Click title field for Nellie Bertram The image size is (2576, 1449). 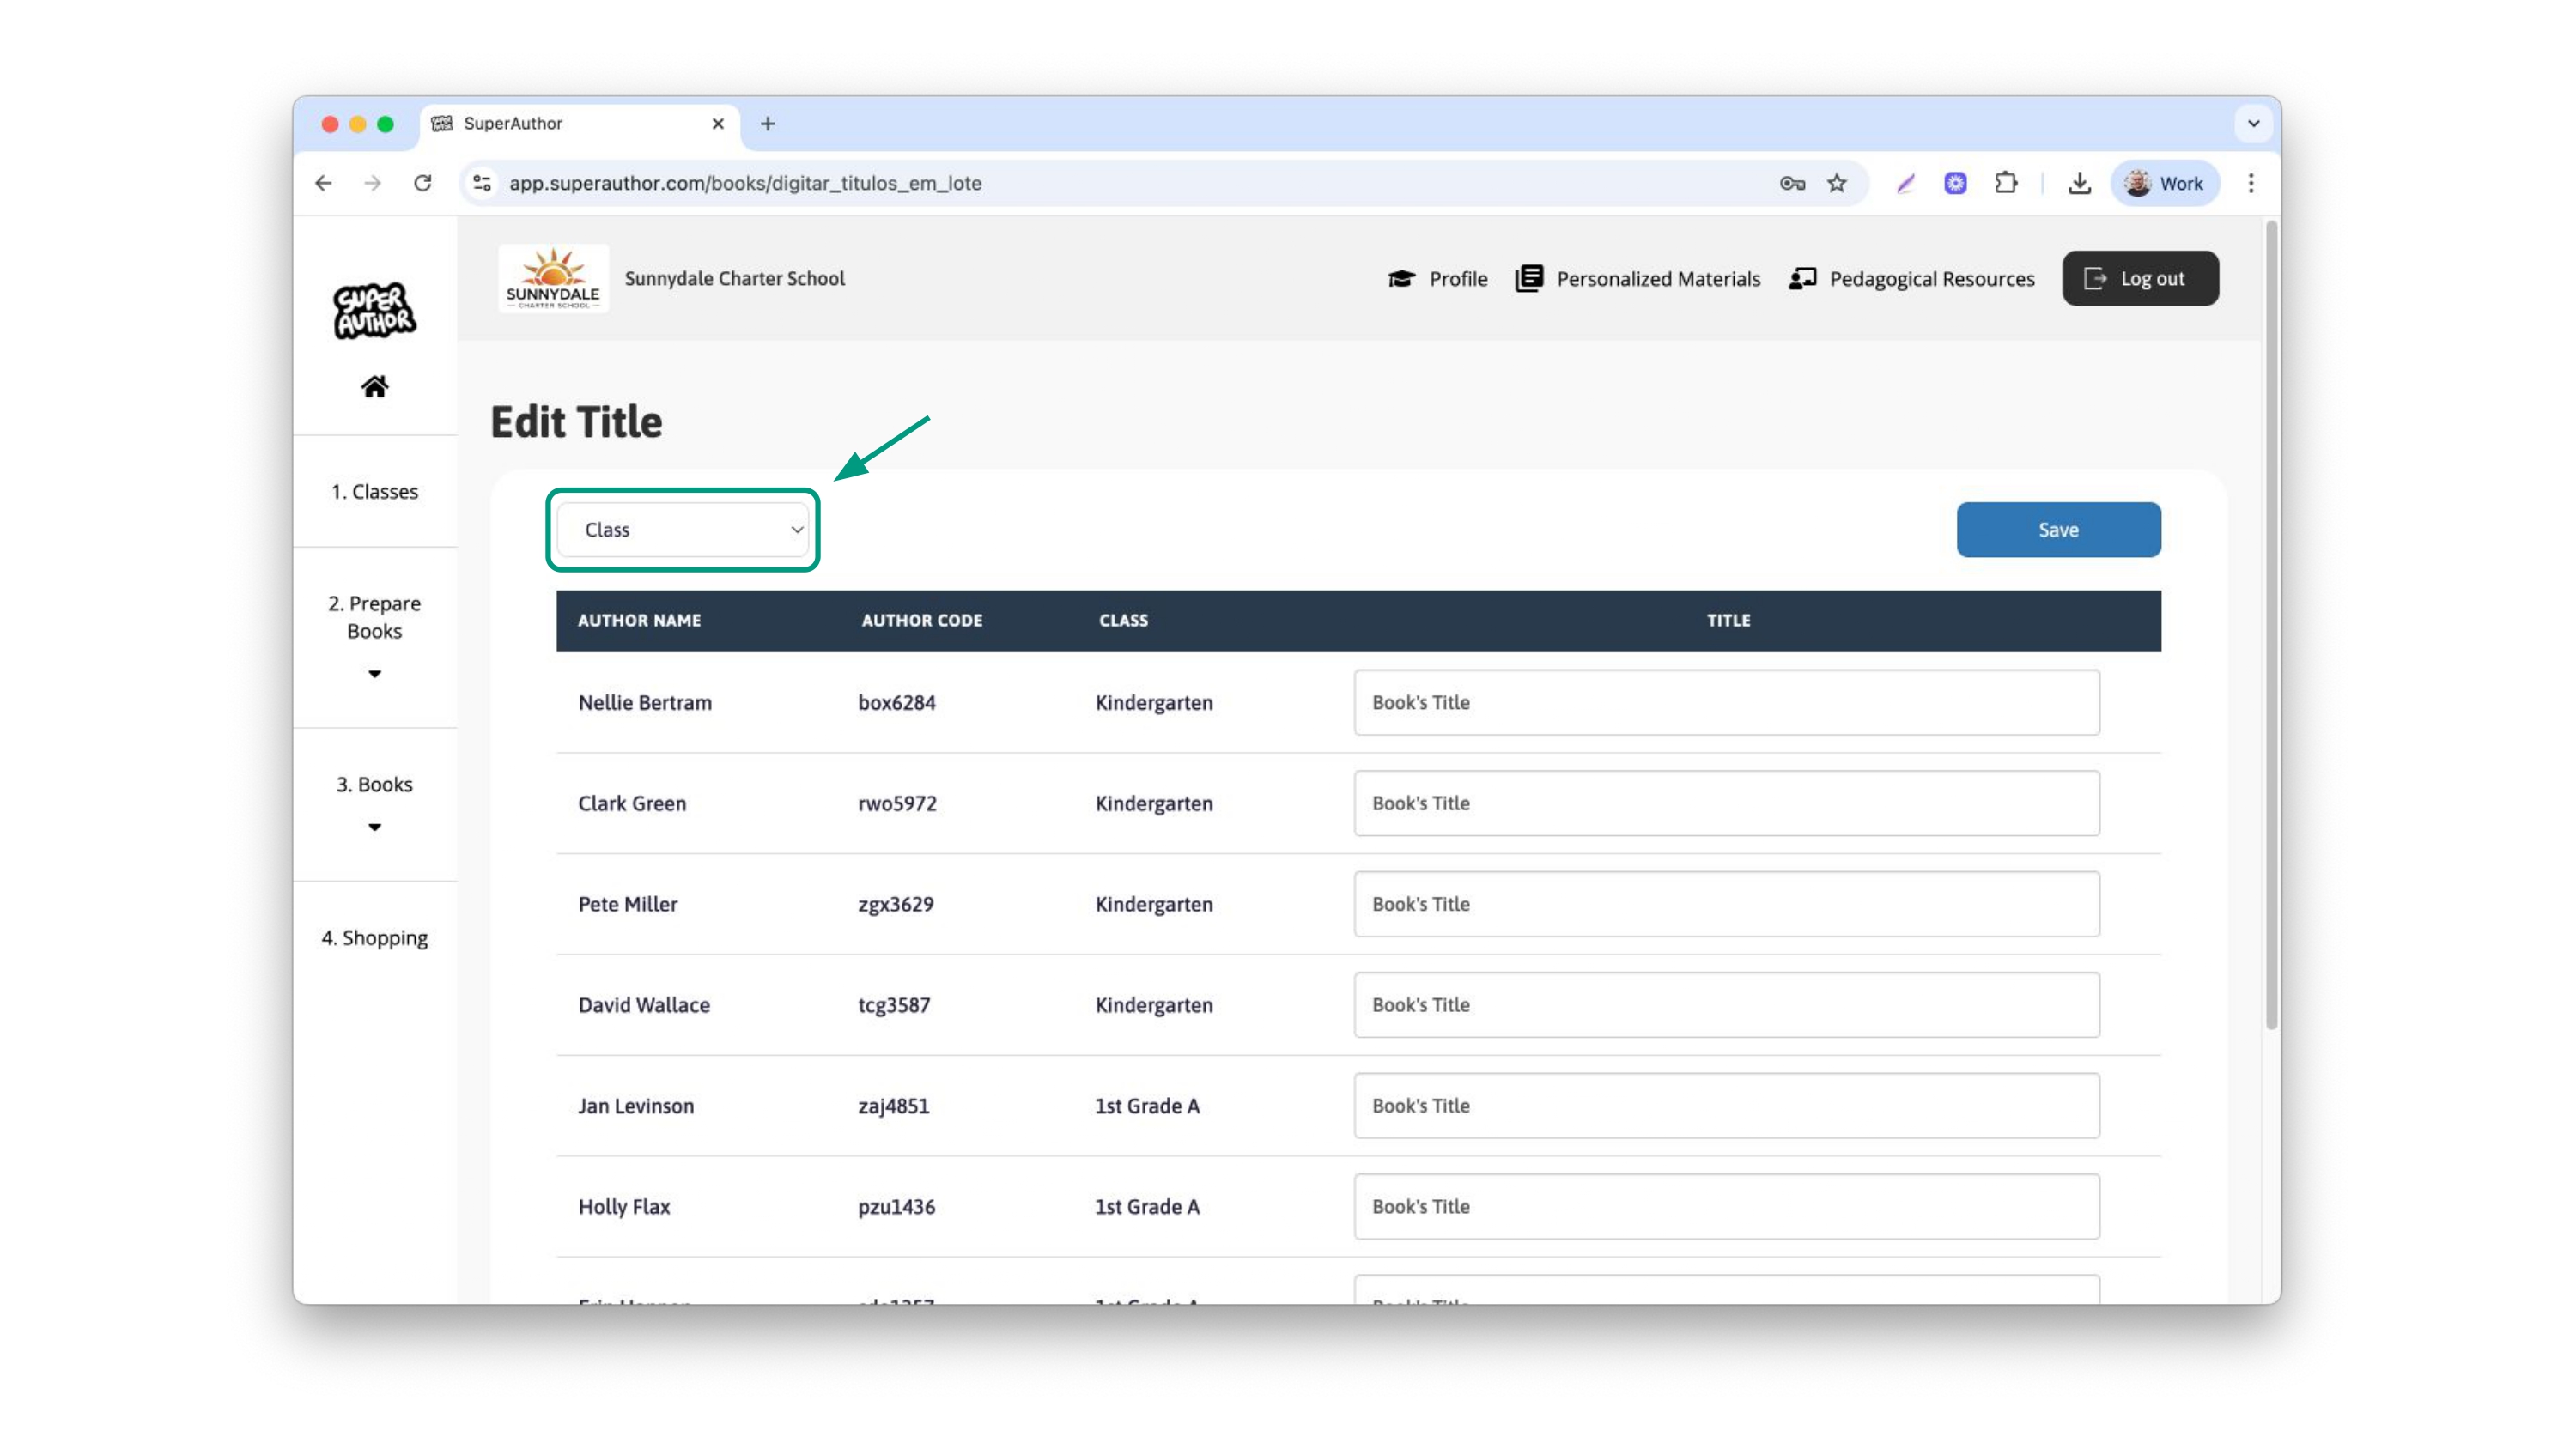[x=1726, y=703]
